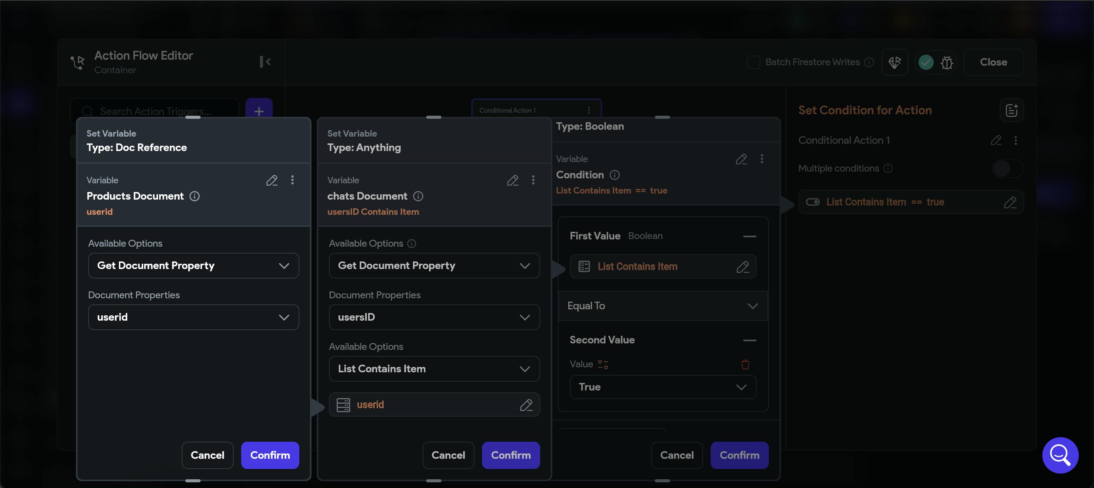
Task: Confirm the Products Document variable dialog
Action: [270, 455]
